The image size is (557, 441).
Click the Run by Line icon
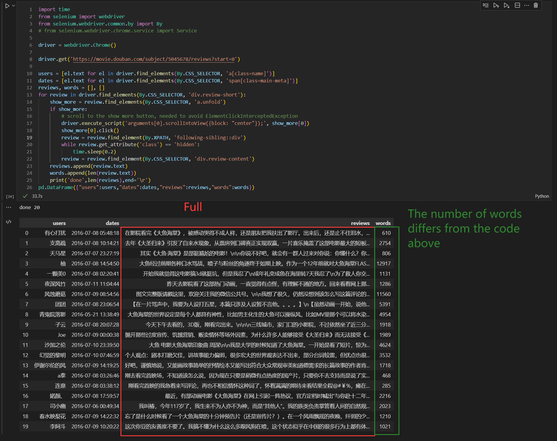point(486,5)
